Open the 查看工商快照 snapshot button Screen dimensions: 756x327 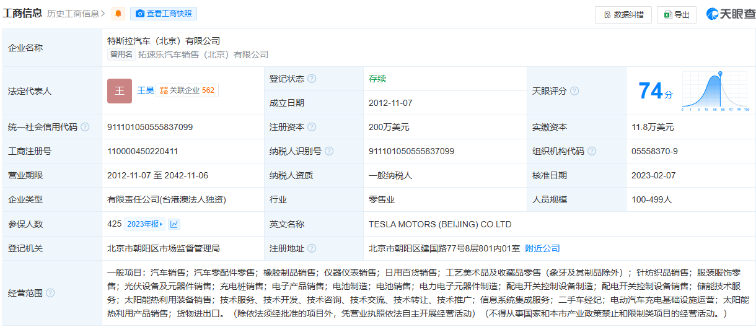pos(164,14)
